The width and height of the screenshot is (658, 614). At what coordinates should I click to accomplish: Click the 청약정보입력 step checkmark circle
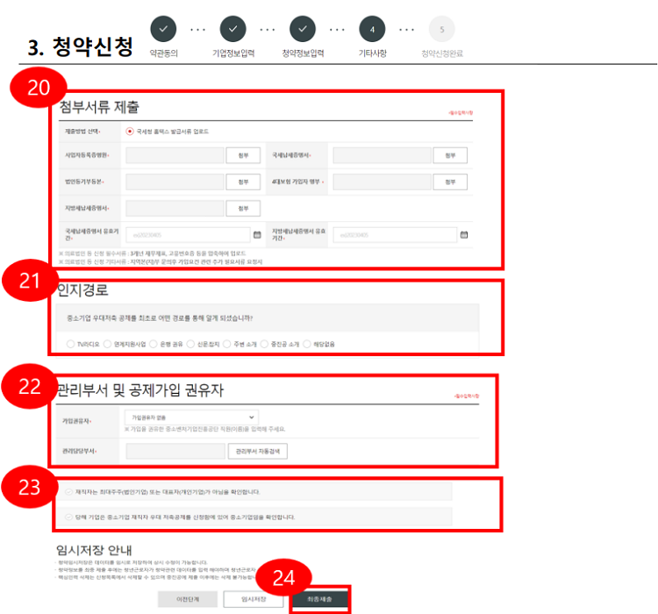pos(303,29)
